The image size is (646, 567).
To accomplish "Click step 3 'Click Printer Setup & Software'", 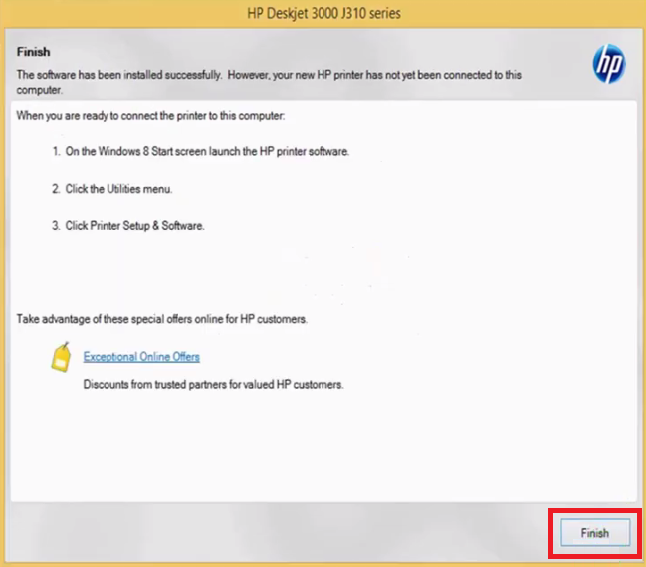I will pyautogui.click(x=128, y=226).
